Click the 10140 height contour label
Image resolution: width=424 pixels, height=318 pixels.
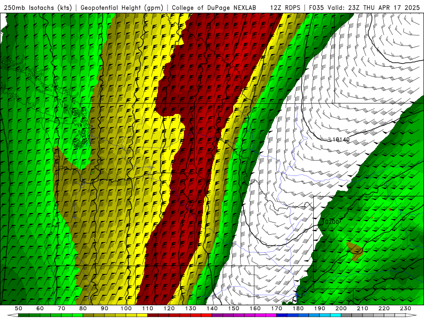(341, 139)
